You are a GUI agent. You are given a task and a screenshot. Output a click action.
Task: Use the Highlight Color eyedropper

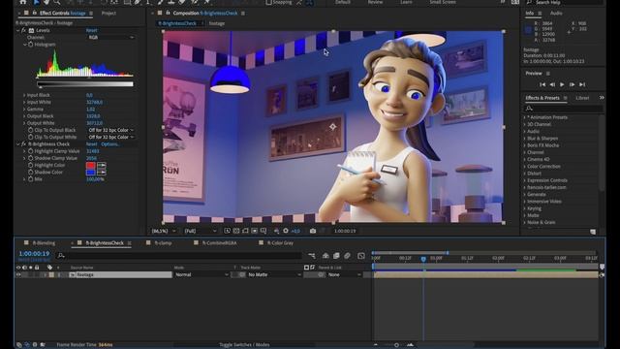(102, 166)
